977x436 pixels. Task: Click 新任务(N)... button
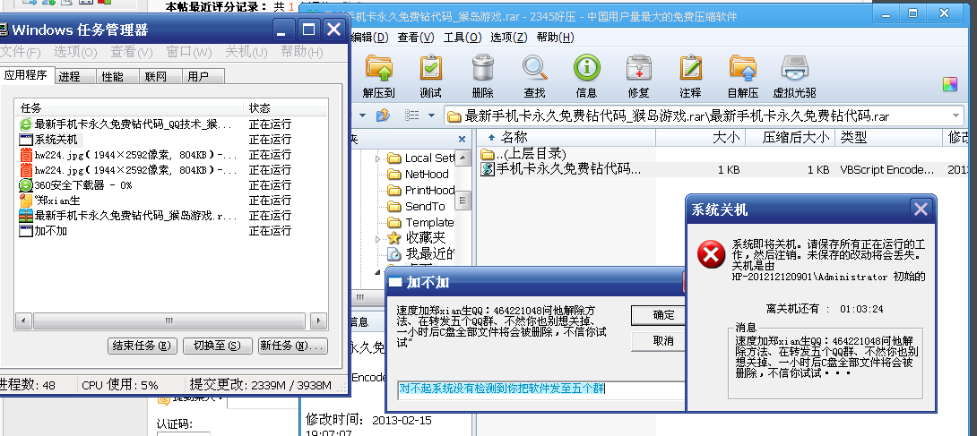(293, 346)
